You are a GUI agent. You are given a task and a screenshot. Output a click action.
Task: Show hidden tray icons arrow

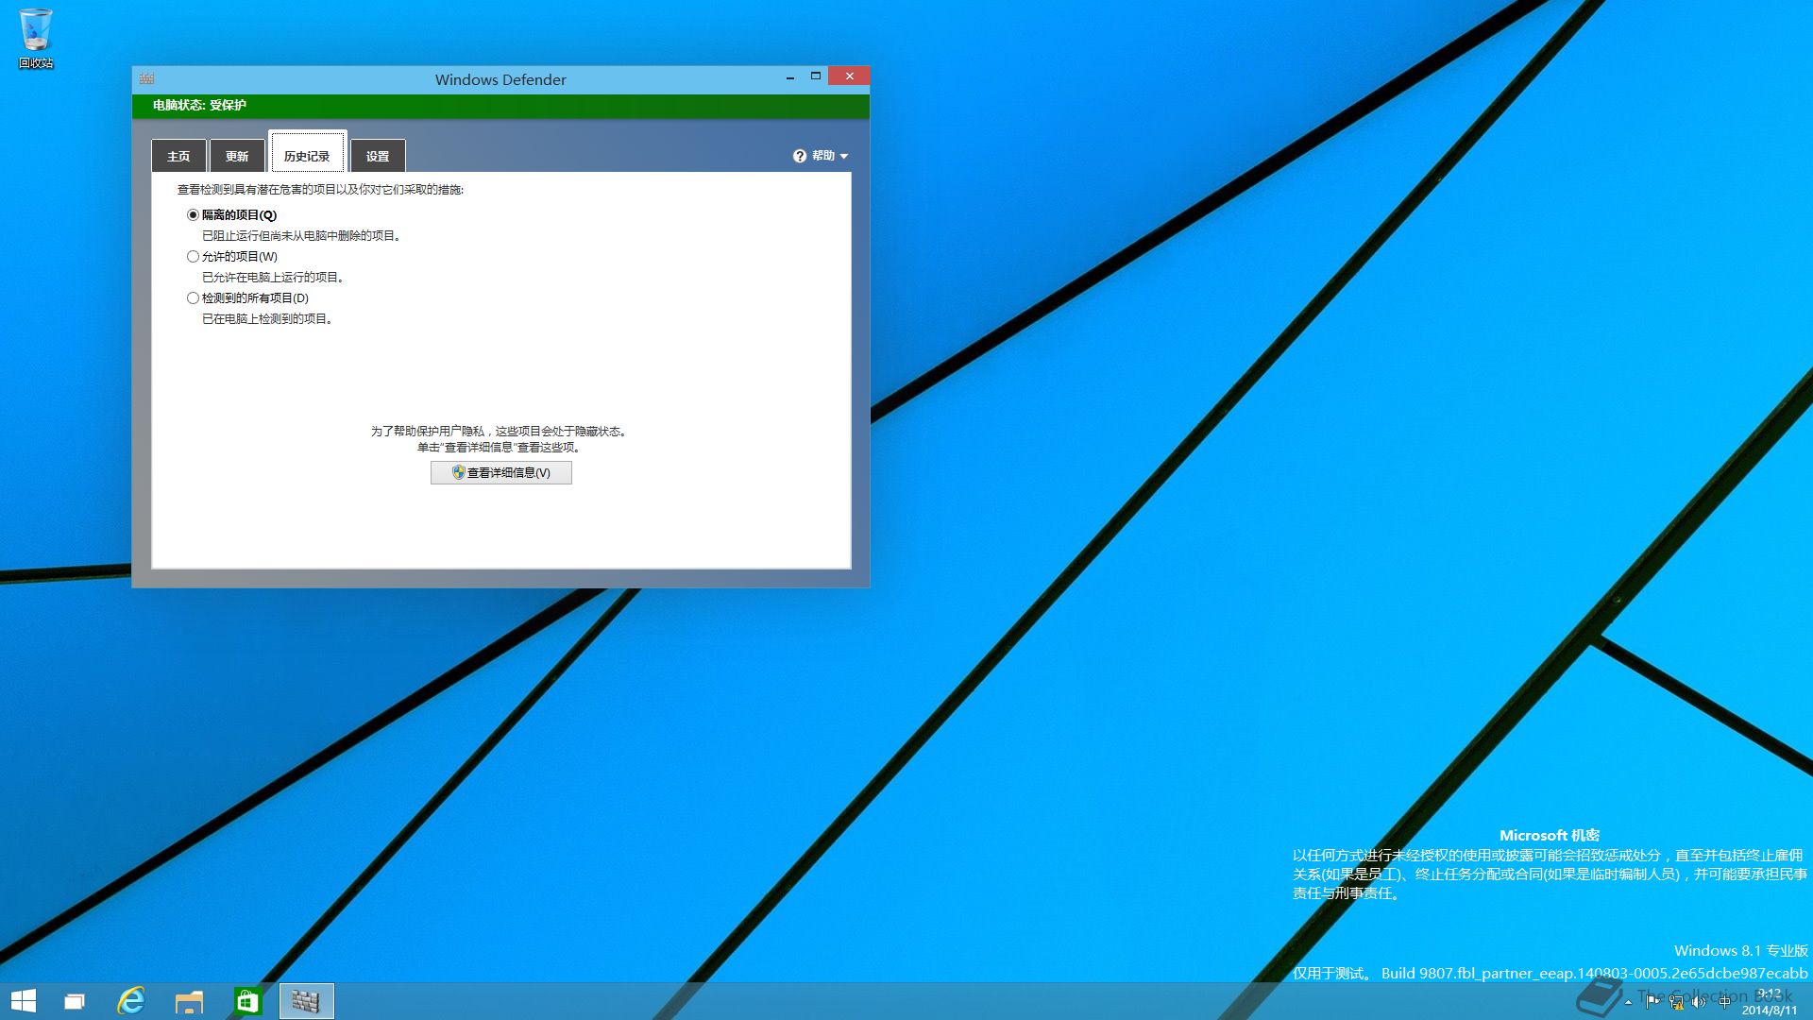[1628, 1002]
